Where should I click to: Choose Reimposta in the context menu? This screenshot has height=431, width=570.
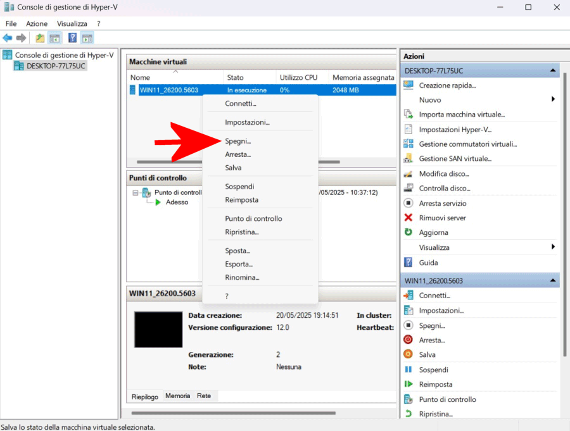point(260,200)
